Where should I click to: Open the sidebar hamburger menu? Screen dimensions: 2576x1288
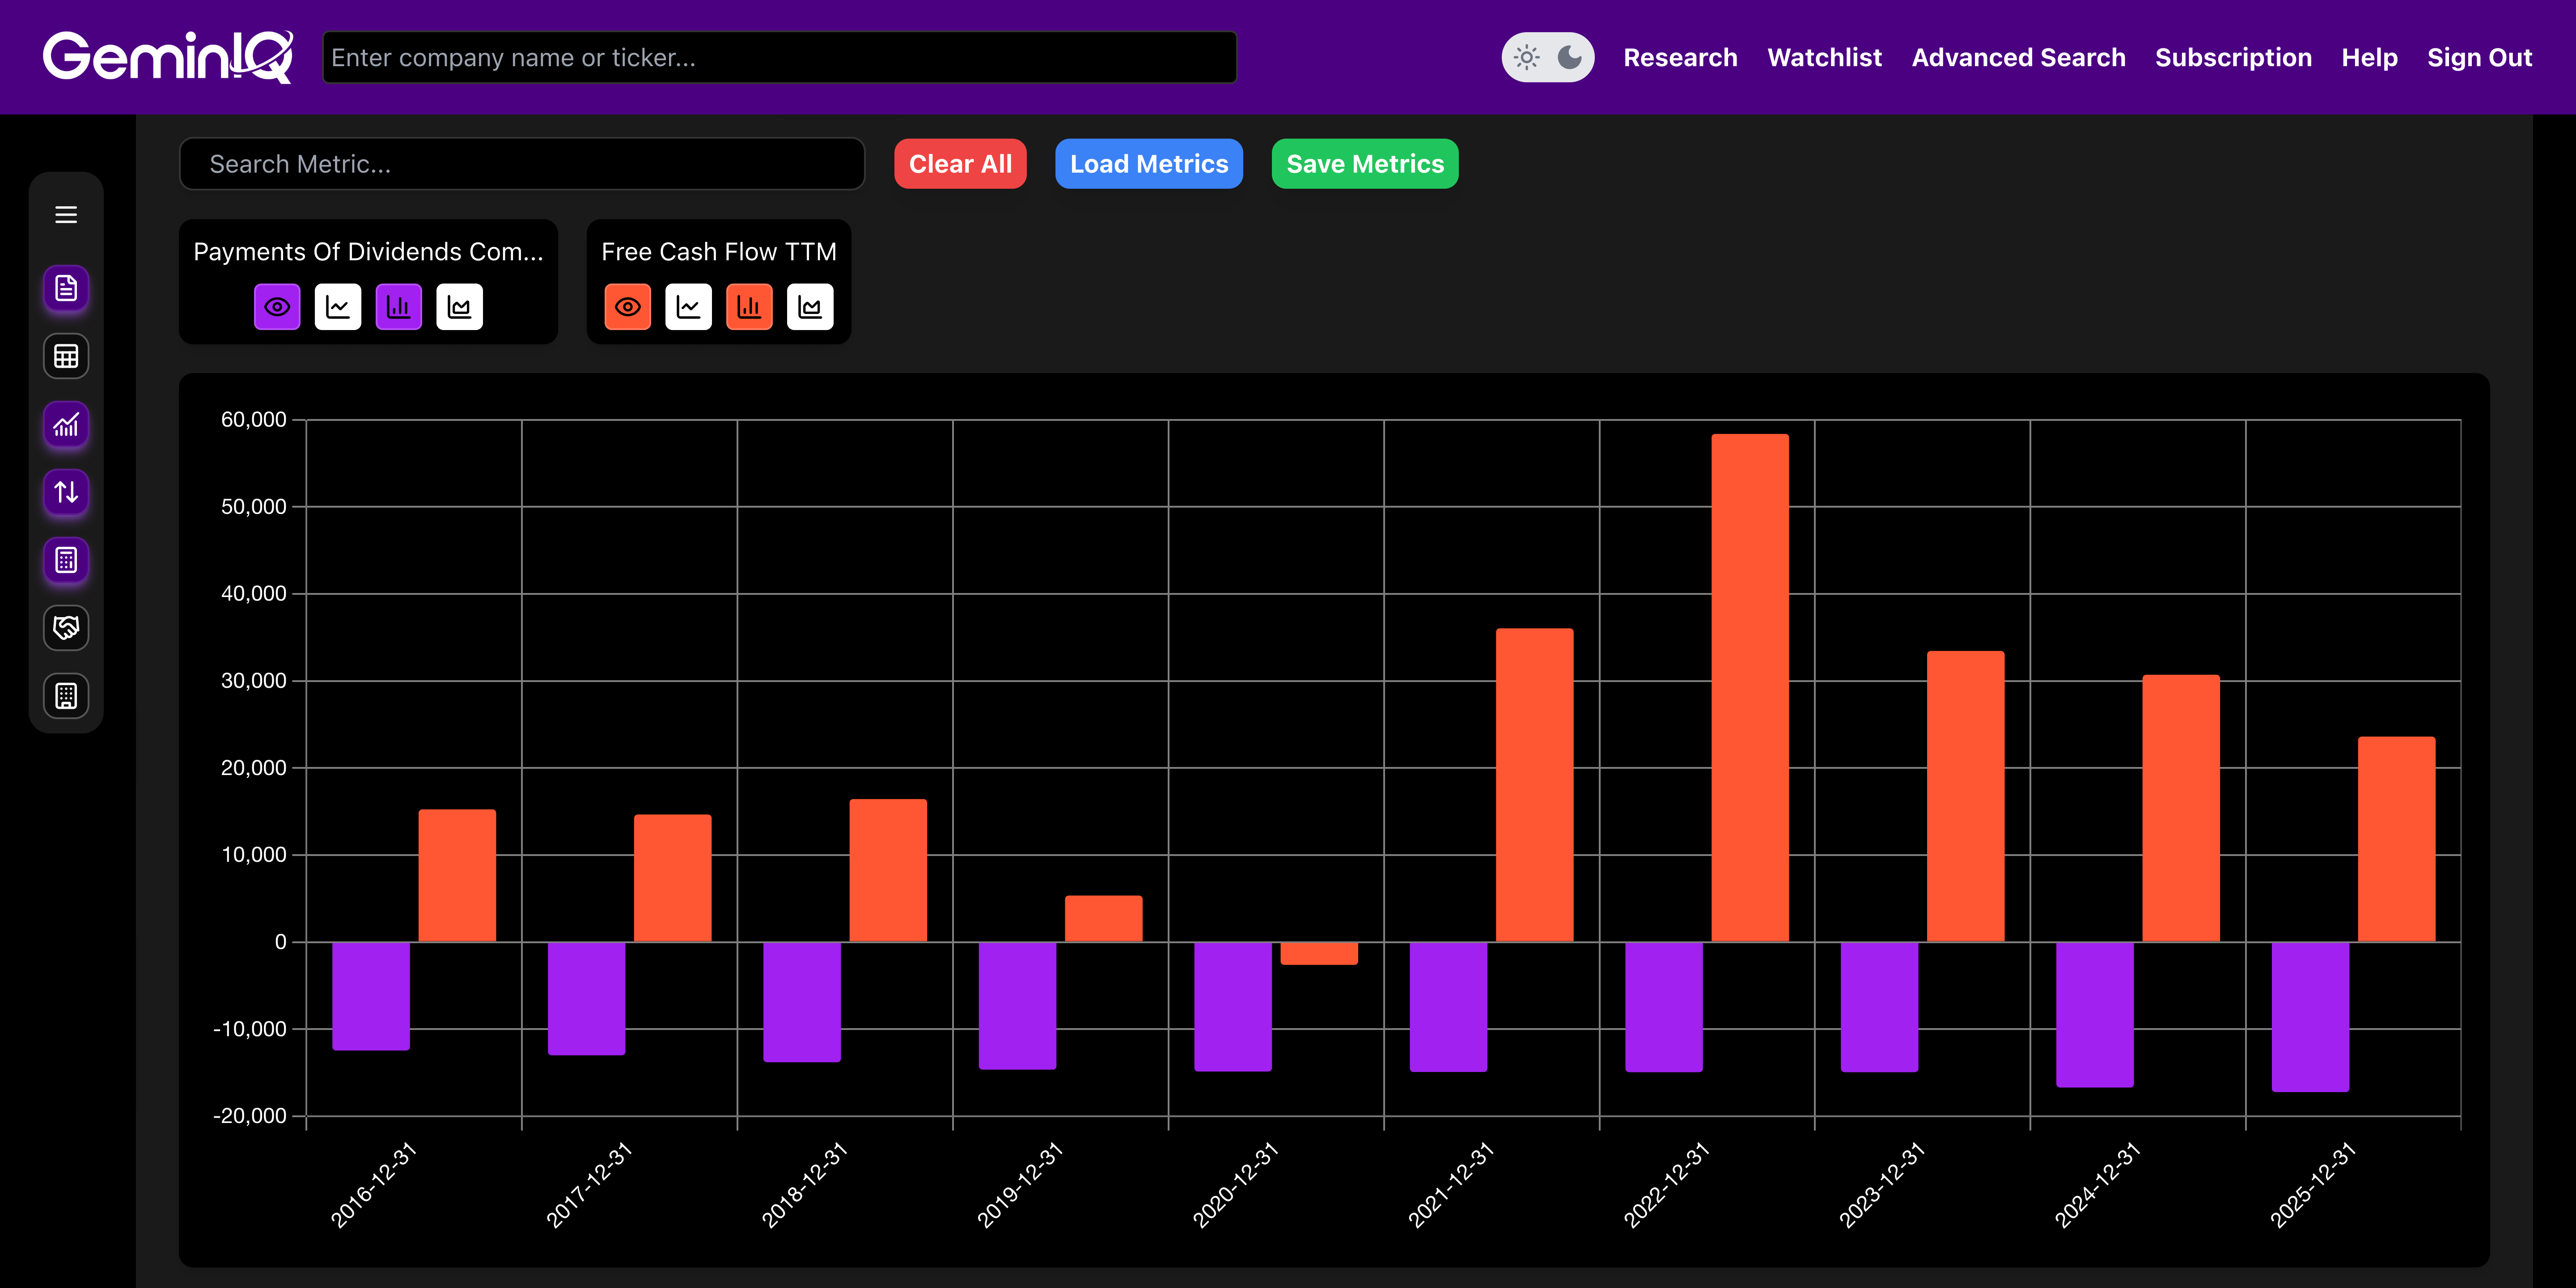click(66, 215)
